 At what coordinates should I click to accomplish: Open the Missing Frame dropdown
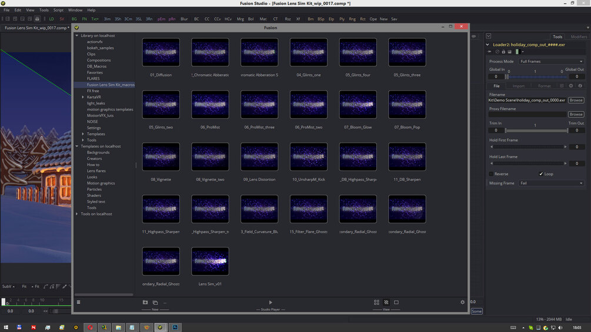tap(552, 183)
